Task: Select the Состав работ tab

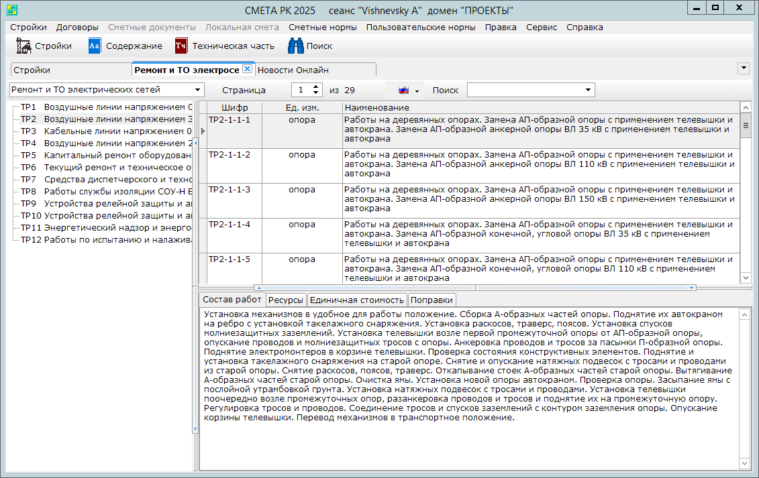Action: (x=232, y=300)
